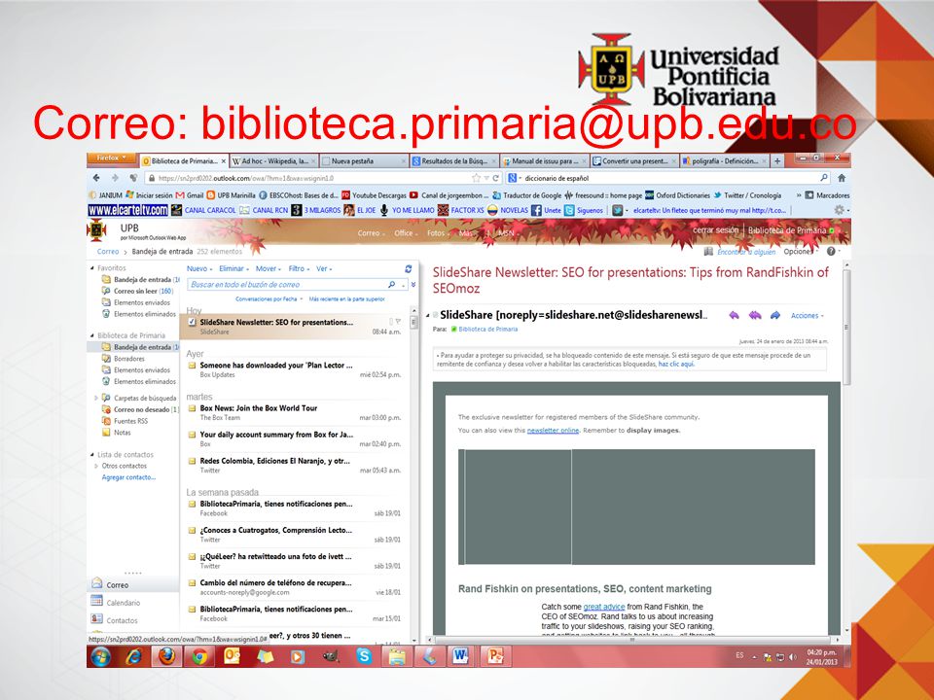Toggle the checkbox on the SlideShare Newsletter message
The height and width of the screenshot is (700, 934).
click(192, 322)
